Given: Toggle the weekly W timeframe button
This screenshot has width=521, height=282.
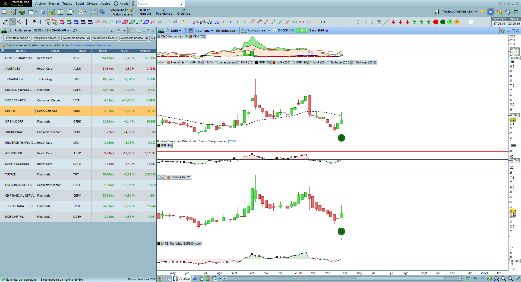Looking at the screenshot, I should pos(190,31).
